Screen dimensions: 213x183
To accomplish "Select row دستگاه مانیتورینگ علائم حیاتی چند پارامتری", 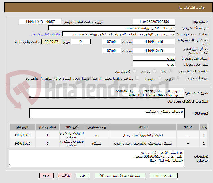I will [108, 143].
